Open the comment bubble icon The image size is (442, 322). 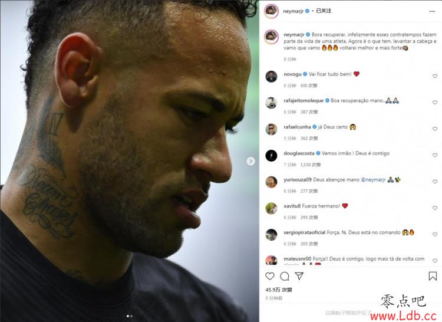(285, 276)
